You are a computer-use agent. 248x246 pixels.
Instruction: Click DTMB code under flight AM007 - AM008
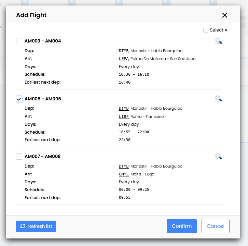[x=124, y=166]
